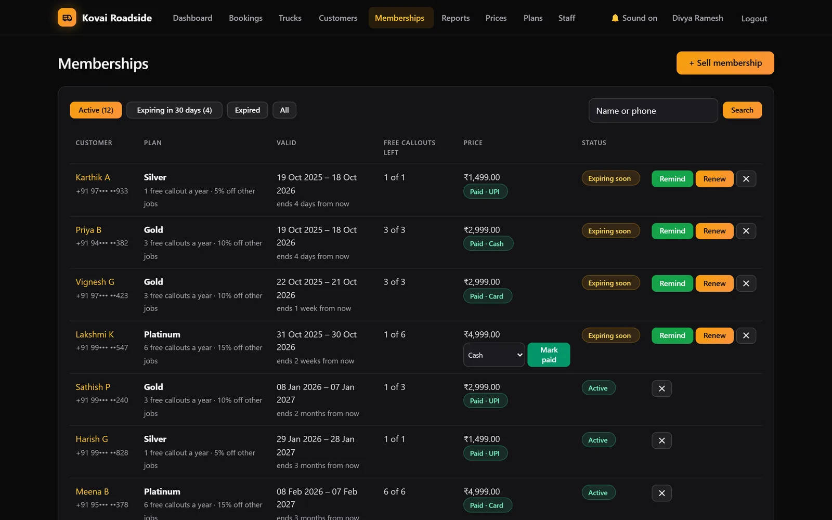Open customer Meena B's profile link
The height and width of the screenshot is (520, 832).
92,491
